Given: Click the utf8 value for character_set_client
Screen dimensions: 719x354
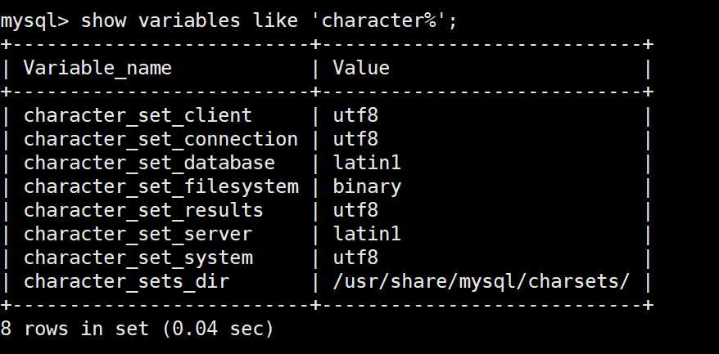Looking at the screenshot, I should tap(356, 115).
